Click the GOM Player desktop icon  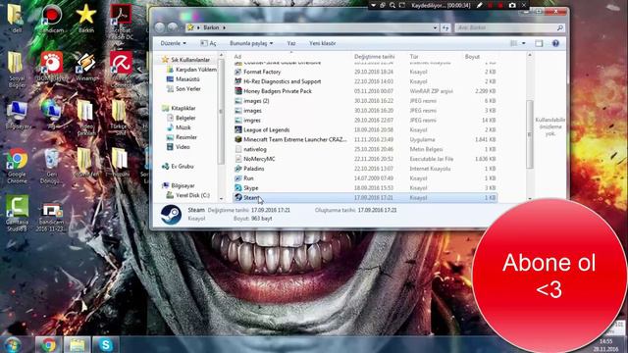pyautogui.click(x=51, y=67)
